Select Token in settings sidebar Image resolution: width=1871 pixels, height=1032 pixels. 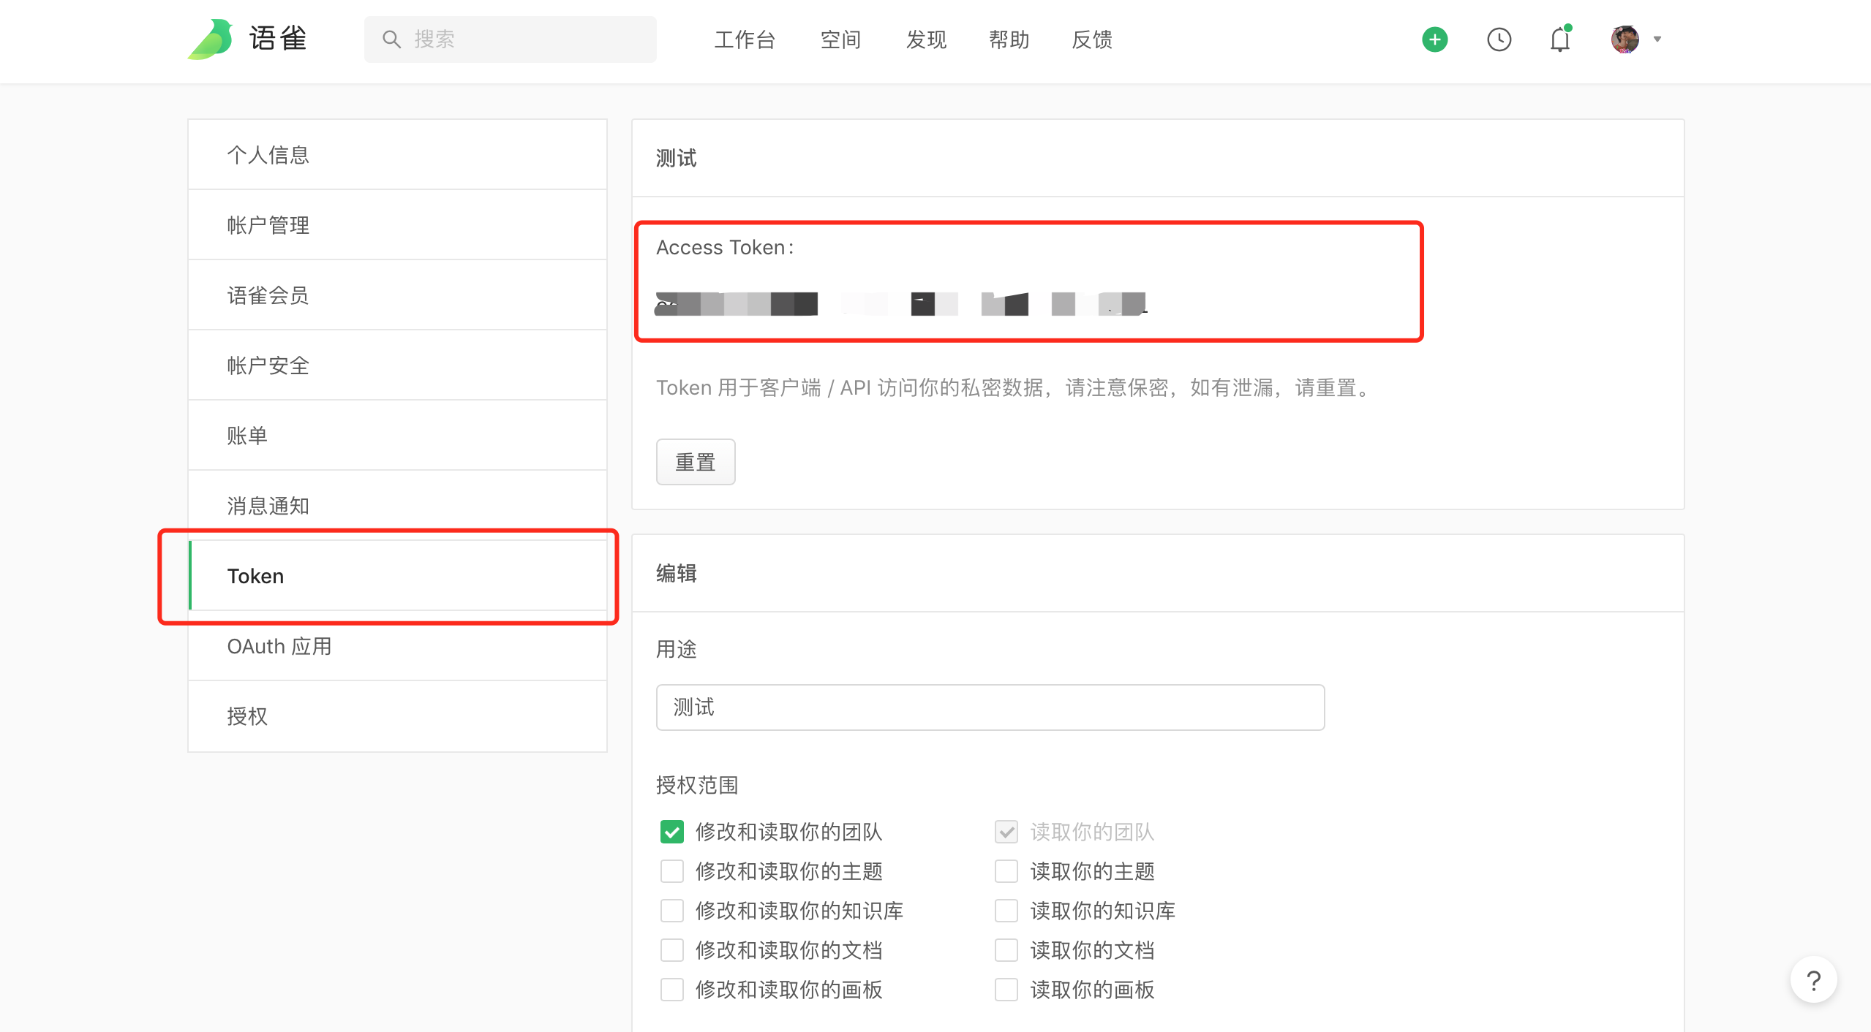coord(397,576)
